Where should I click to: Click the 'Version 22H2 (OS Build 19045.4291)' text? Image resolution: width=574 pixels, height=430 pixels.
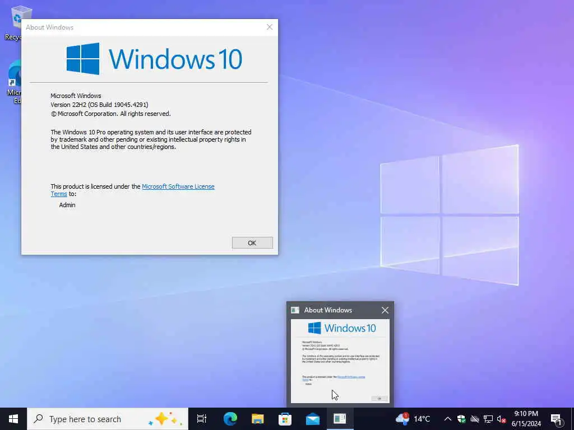pyautogui.click(x=99, y=105)
